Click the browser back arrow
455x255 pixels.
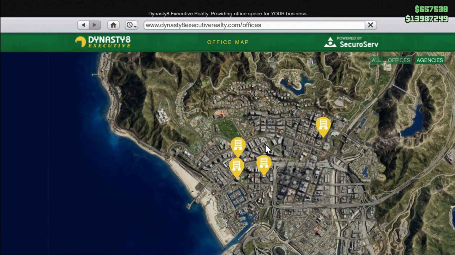click(x=84, y=25)
